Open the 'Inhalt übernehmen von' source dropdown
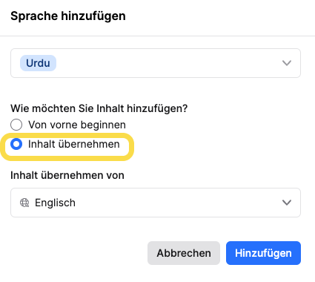The height and width of the screenshot is (282, 315). tap(156, 203)
